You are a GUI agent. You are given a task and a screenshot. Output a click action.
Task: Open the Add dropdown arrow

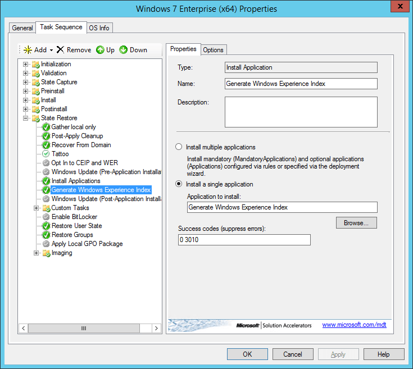coord(51,50)
